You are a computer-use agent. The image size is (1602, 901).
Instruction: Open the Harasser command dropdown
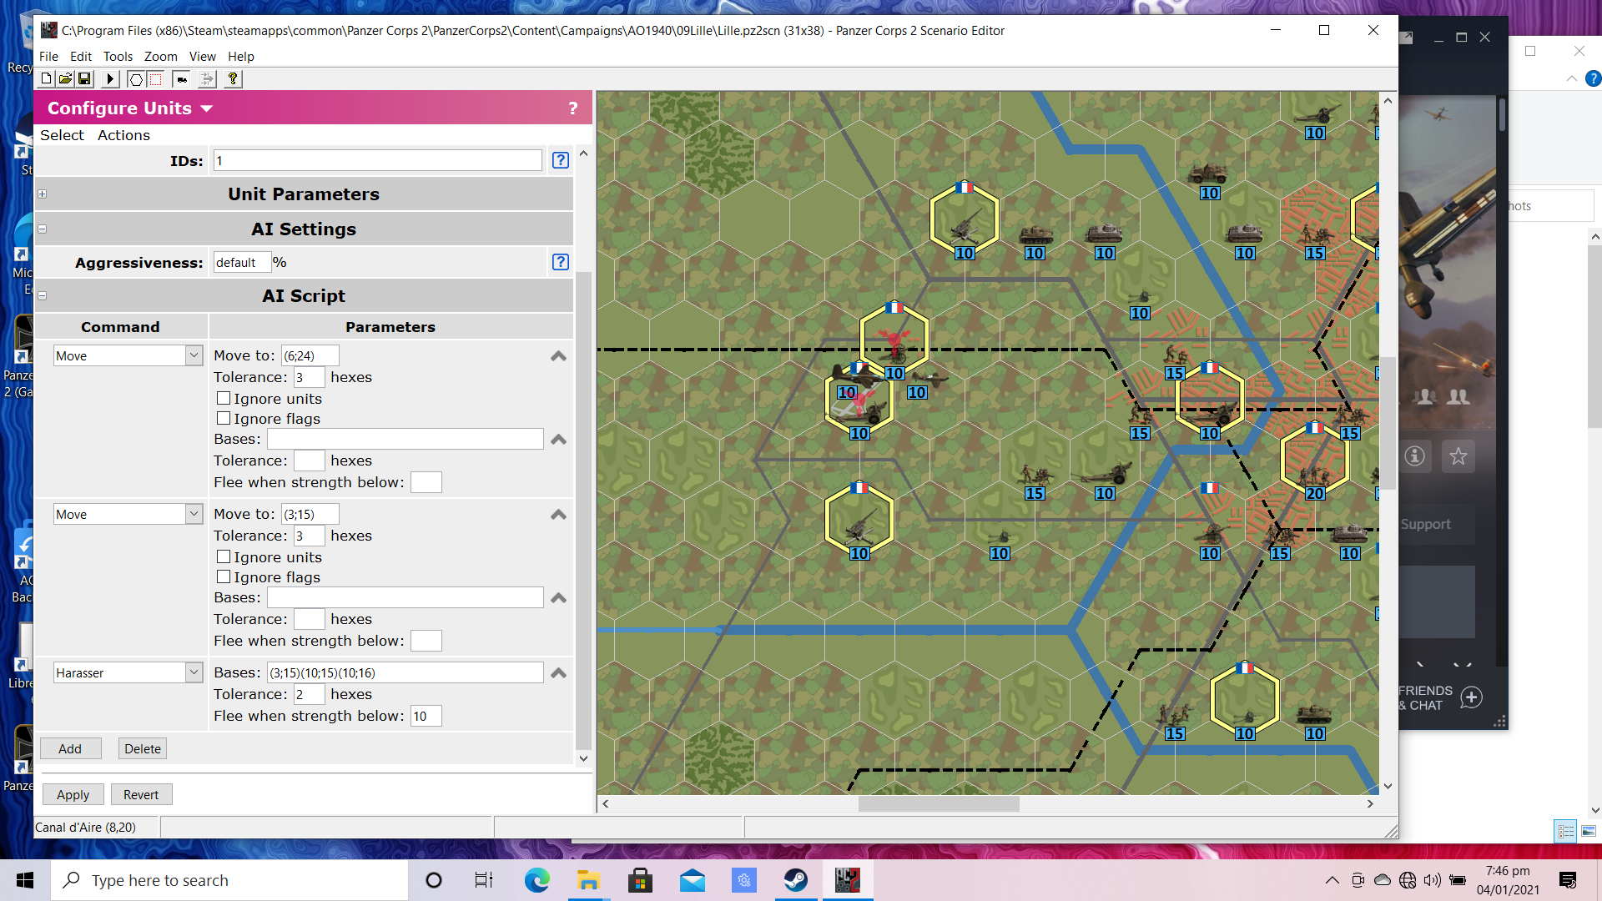tap(194, 672)
